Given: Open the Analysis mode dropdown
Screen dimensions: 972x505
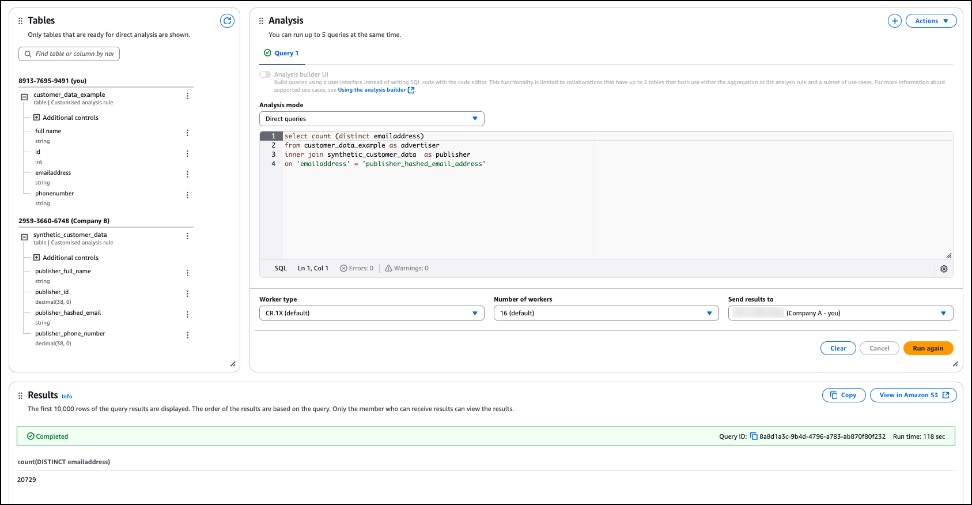Looking at the screenshot, I should (x=372, y=119).
